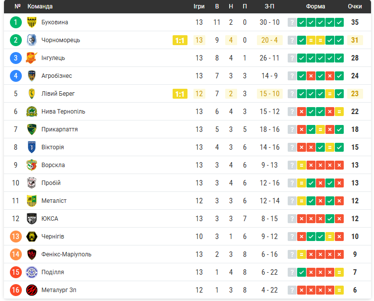Select the Металург Зп team logo

click(32, 290)
